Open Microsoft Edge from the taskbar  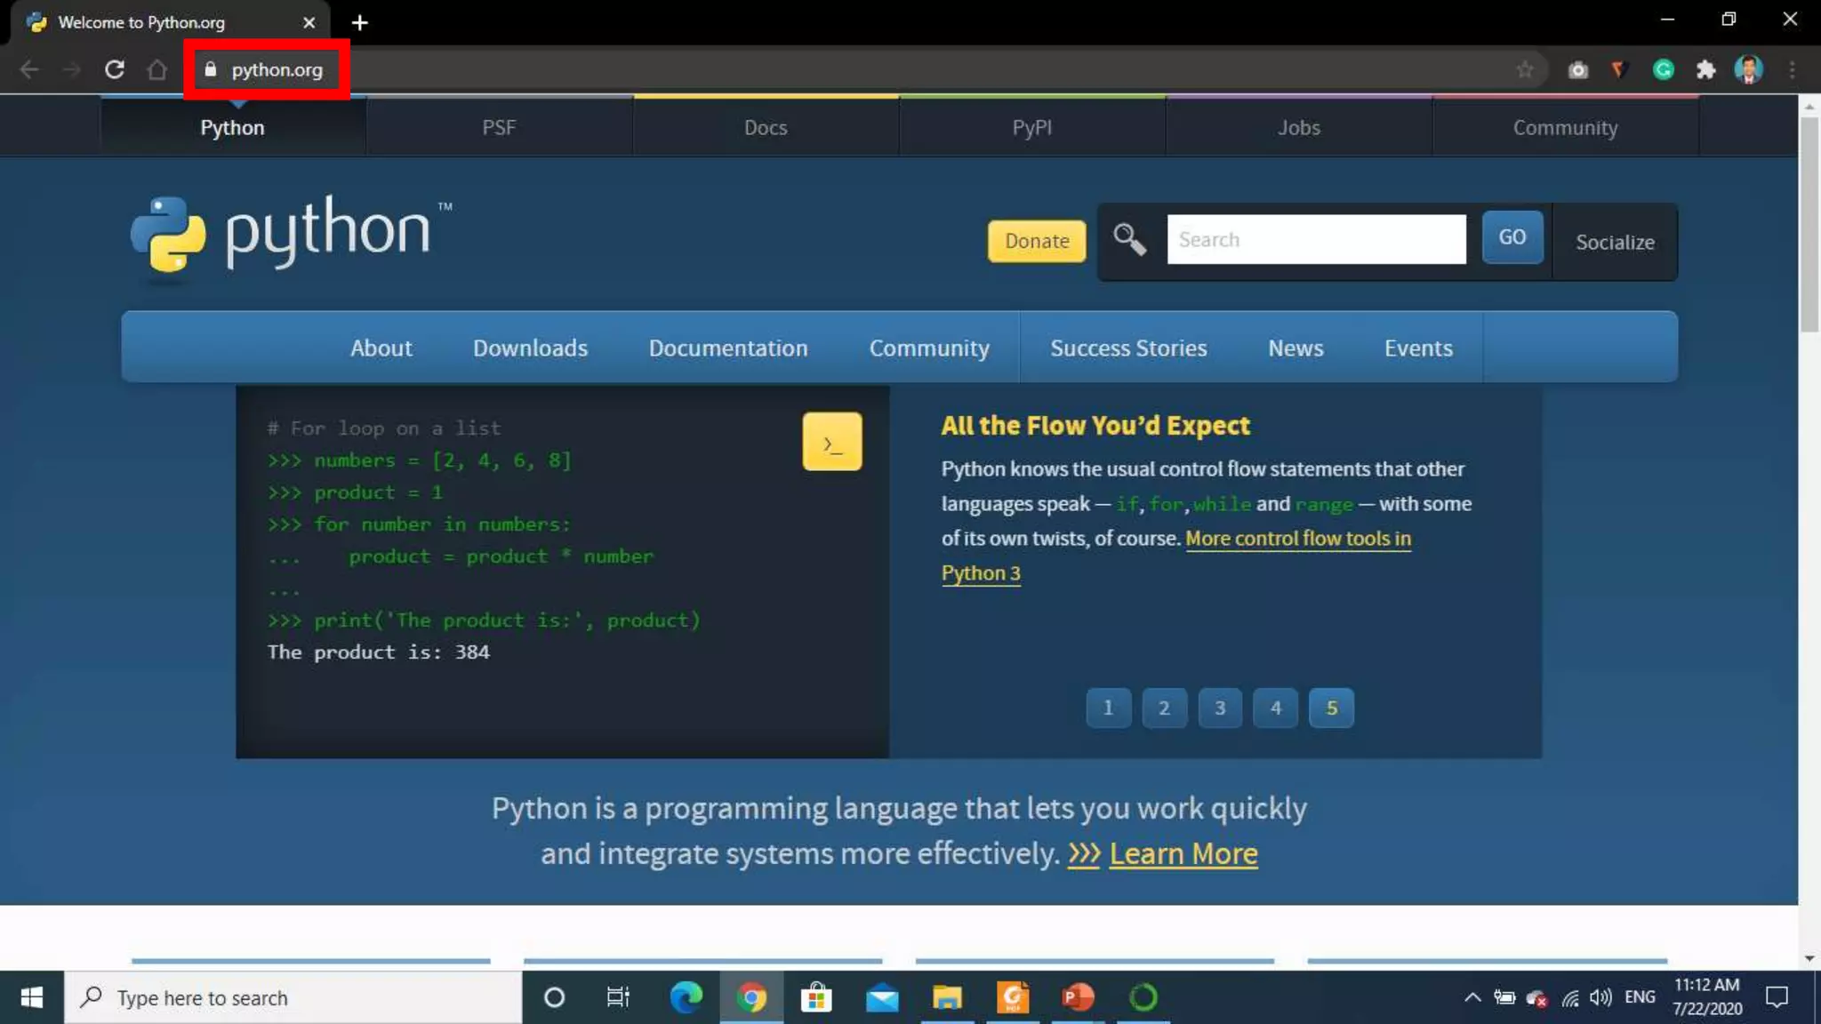pyautogui.click(x=686, y=997)
